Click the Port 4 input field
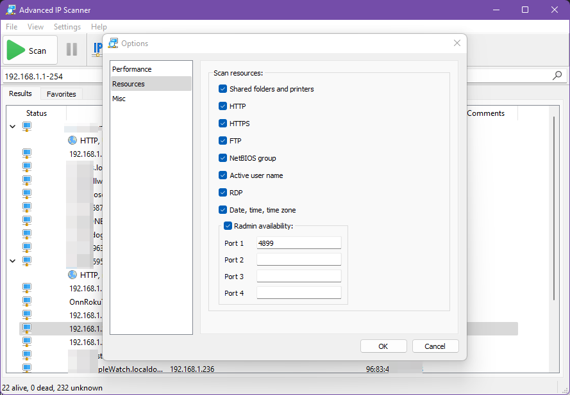This screenshot has width=570, height=395. click(x=299, y=293)
